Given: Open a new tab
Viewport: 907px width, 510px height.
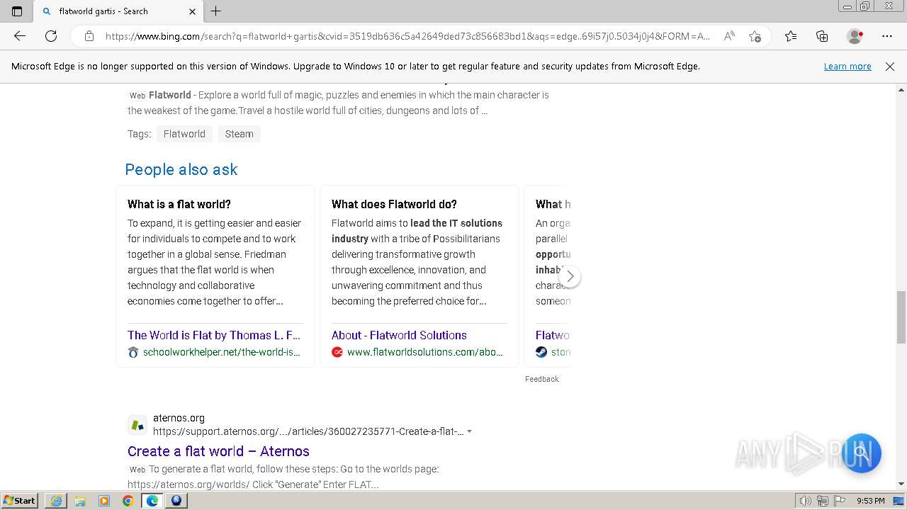Looking at the screenshot, I should tap(216, 11).
